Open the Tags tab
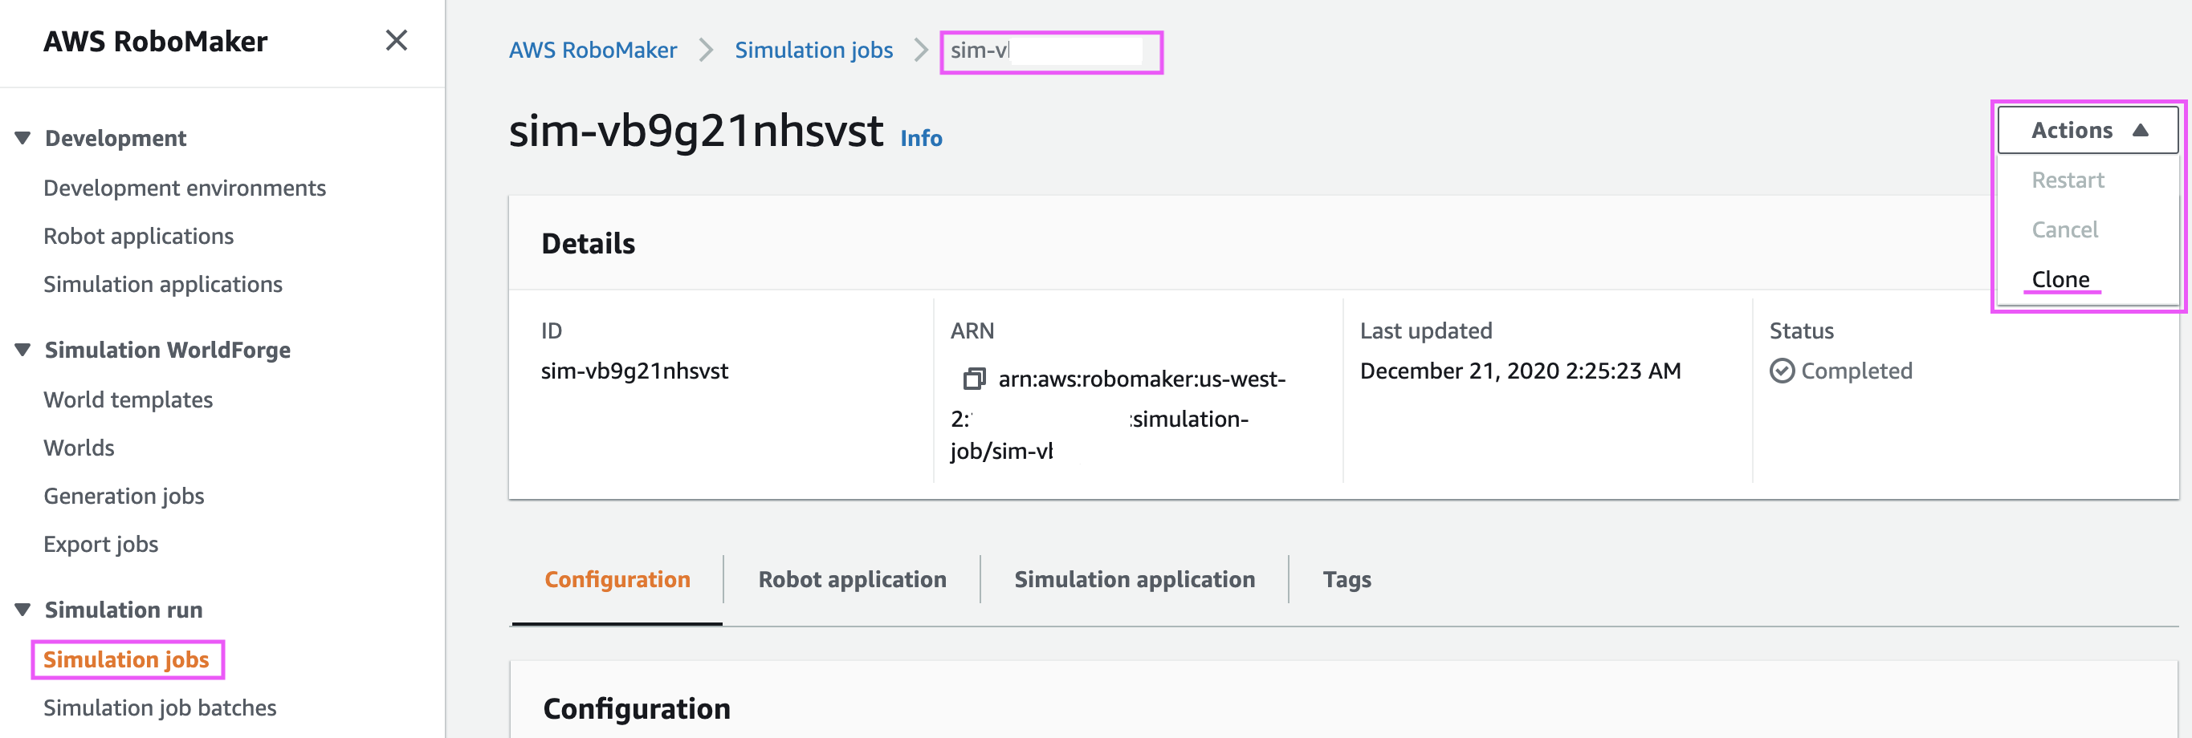This screenshot has width=2192, height=738. [x=1347, y=579]
